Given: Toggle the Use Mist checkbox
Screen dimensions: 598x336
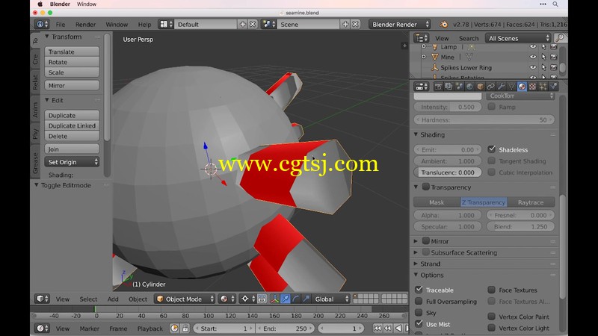Looking at the screenshot, I should tap(419, 324).
